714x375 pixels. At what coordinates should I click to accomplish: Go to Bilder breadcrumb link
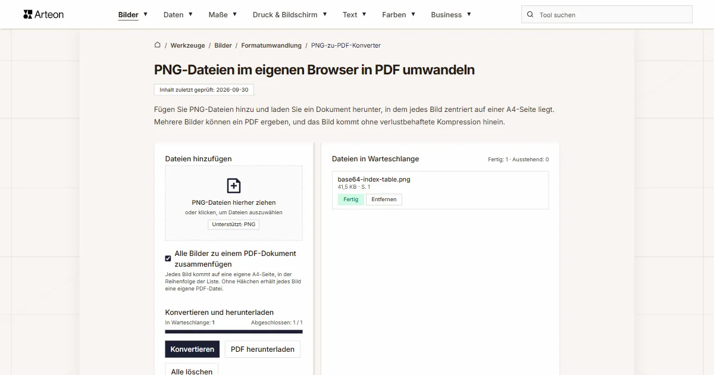tap(223, 45)
